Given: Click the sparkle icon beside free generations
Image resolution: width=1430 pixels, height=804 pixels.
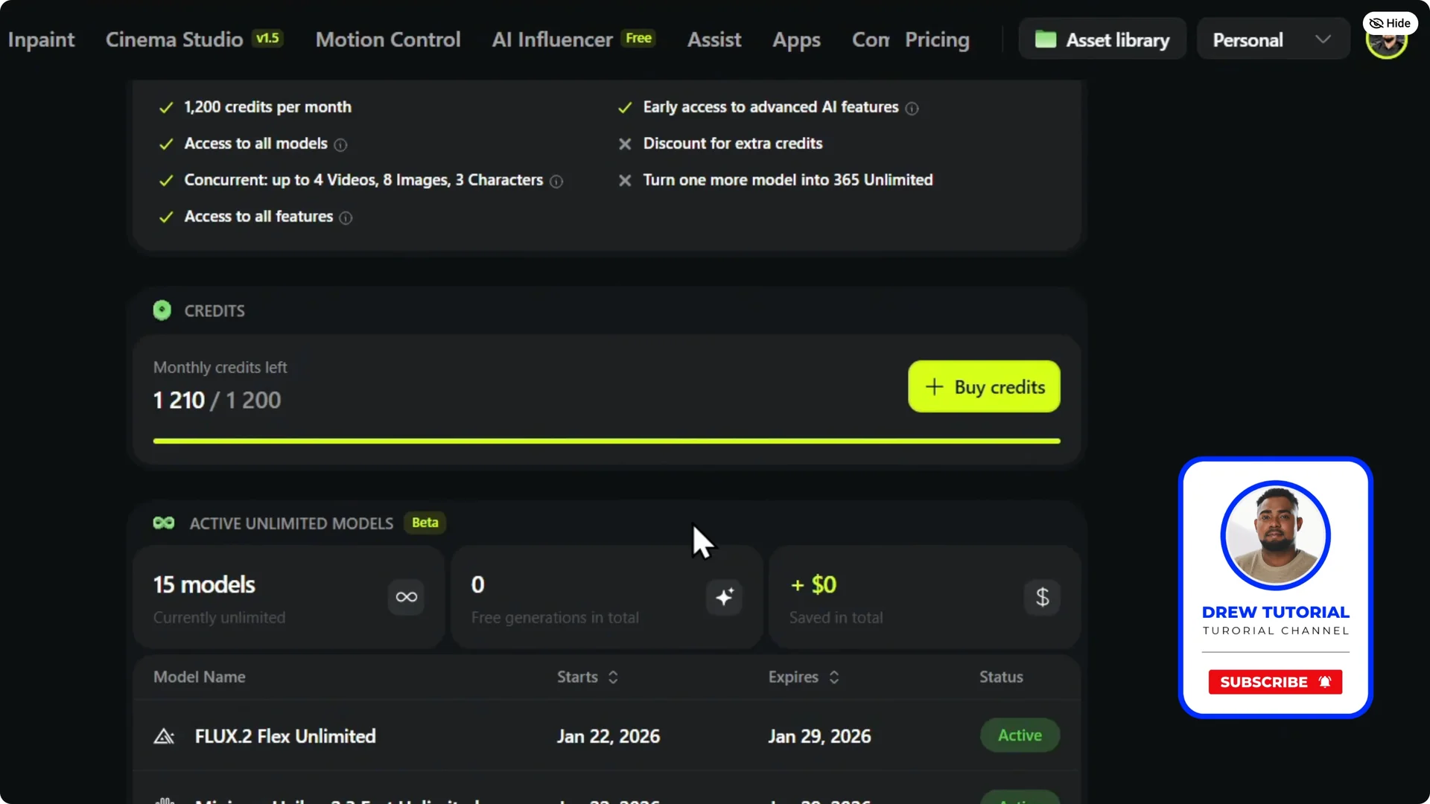Looking at the screenshot, I should (723, 597).
